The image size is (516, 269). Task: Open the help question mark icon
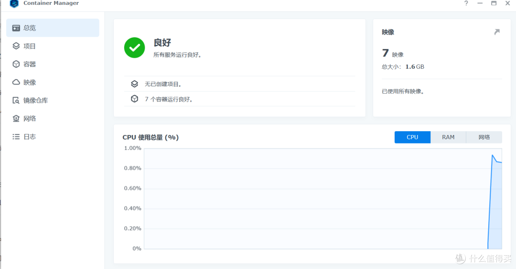[x=466, y=3]
